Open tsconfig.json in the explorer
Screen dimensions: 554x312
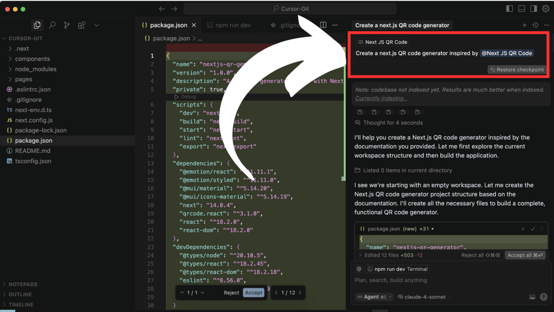click(x=33, y=161)
